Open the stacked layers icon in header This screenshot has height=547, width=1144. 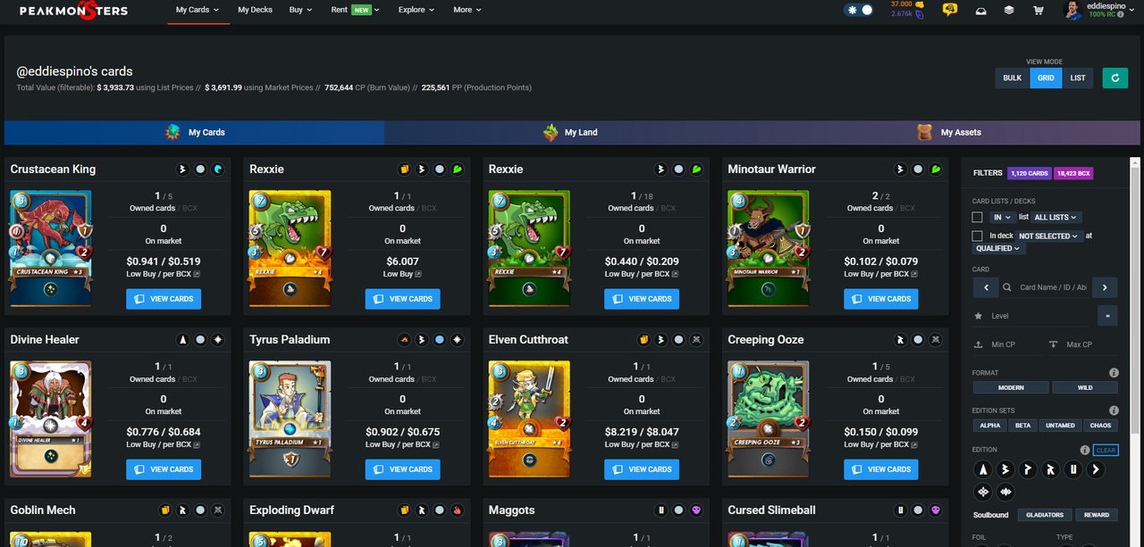(x=1008, y=11)
